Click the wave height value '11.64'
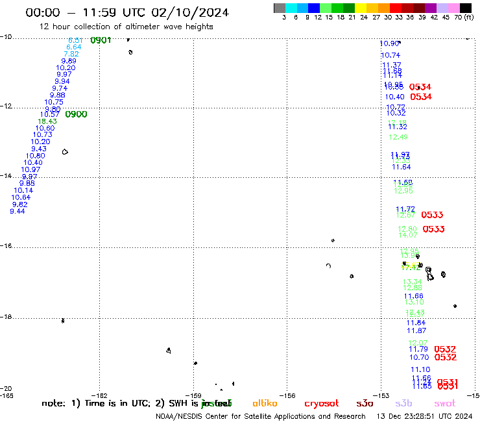 pyautogui.click(x=402, y=167)
